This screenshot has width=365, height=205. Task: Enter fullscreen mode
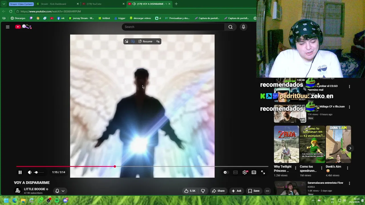[x=263, y=172]
